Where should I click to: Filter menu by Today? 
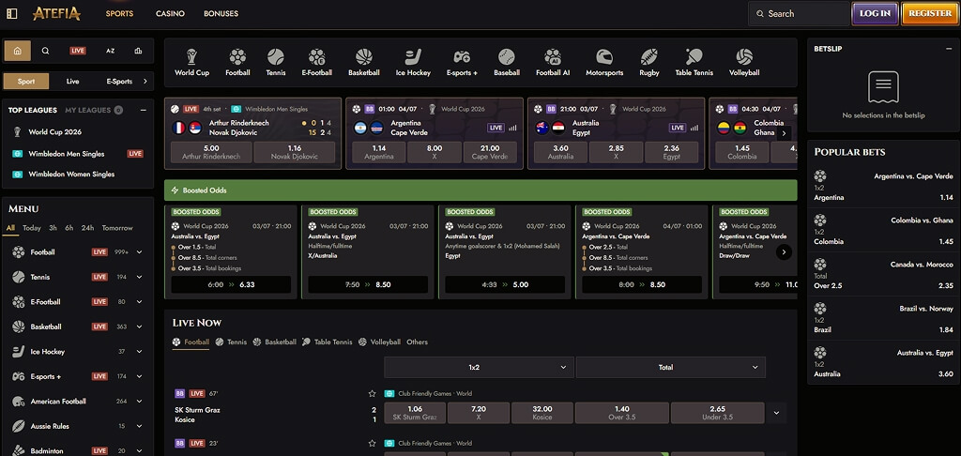pos(32,228)
